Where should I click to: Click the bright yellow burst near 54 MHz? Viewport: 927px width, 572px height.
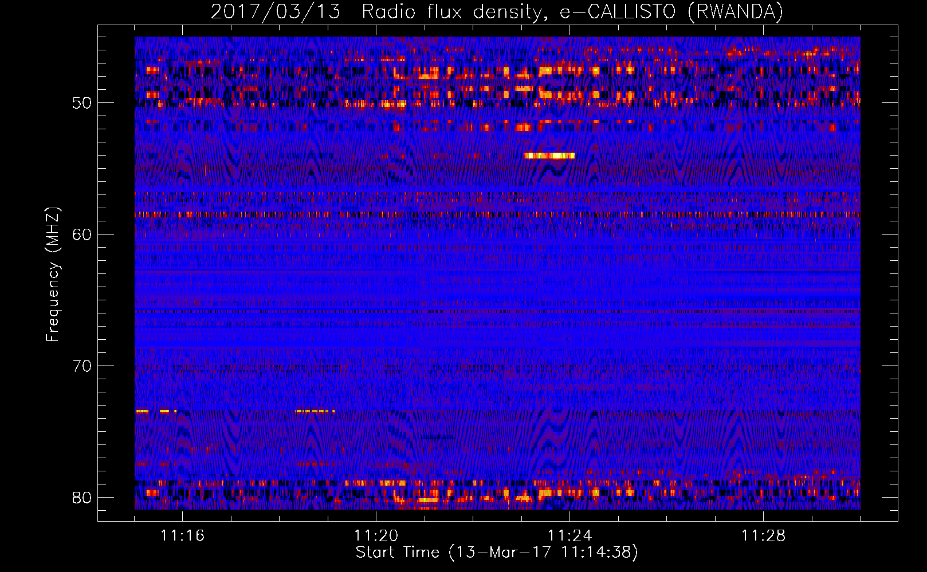point(549,156)
